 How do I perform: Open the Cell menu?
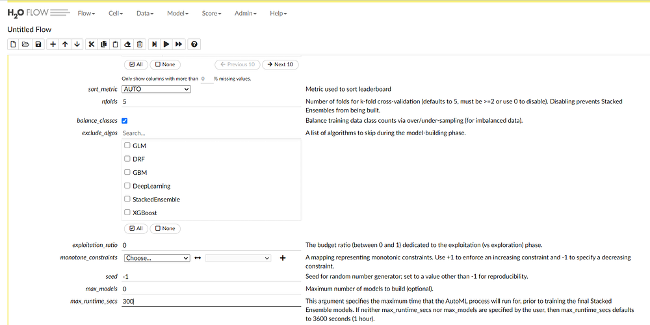point(116,13)
